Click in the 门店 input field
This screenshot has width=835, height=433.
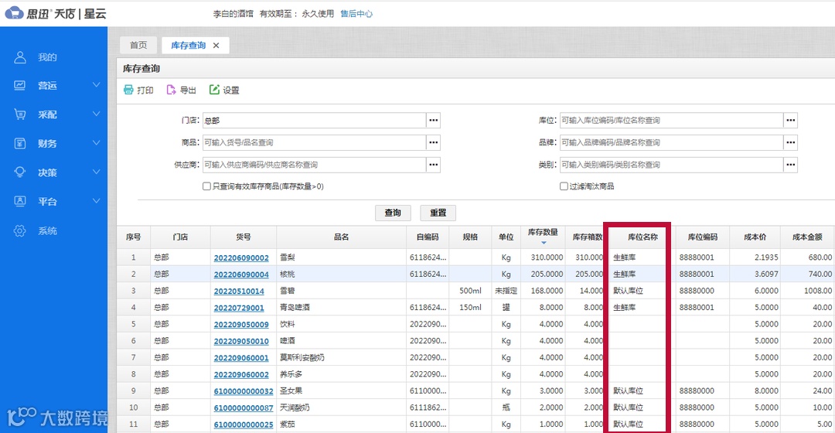click(314, 121)
